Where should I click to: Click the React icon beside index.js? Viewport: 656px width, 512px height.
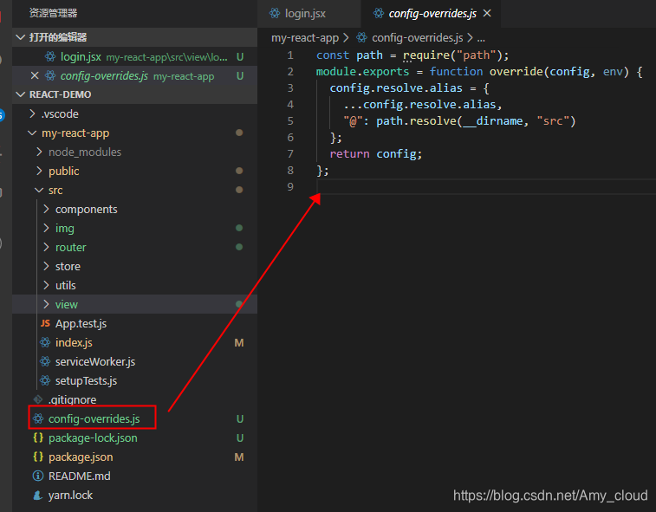[x=45, y=342]
